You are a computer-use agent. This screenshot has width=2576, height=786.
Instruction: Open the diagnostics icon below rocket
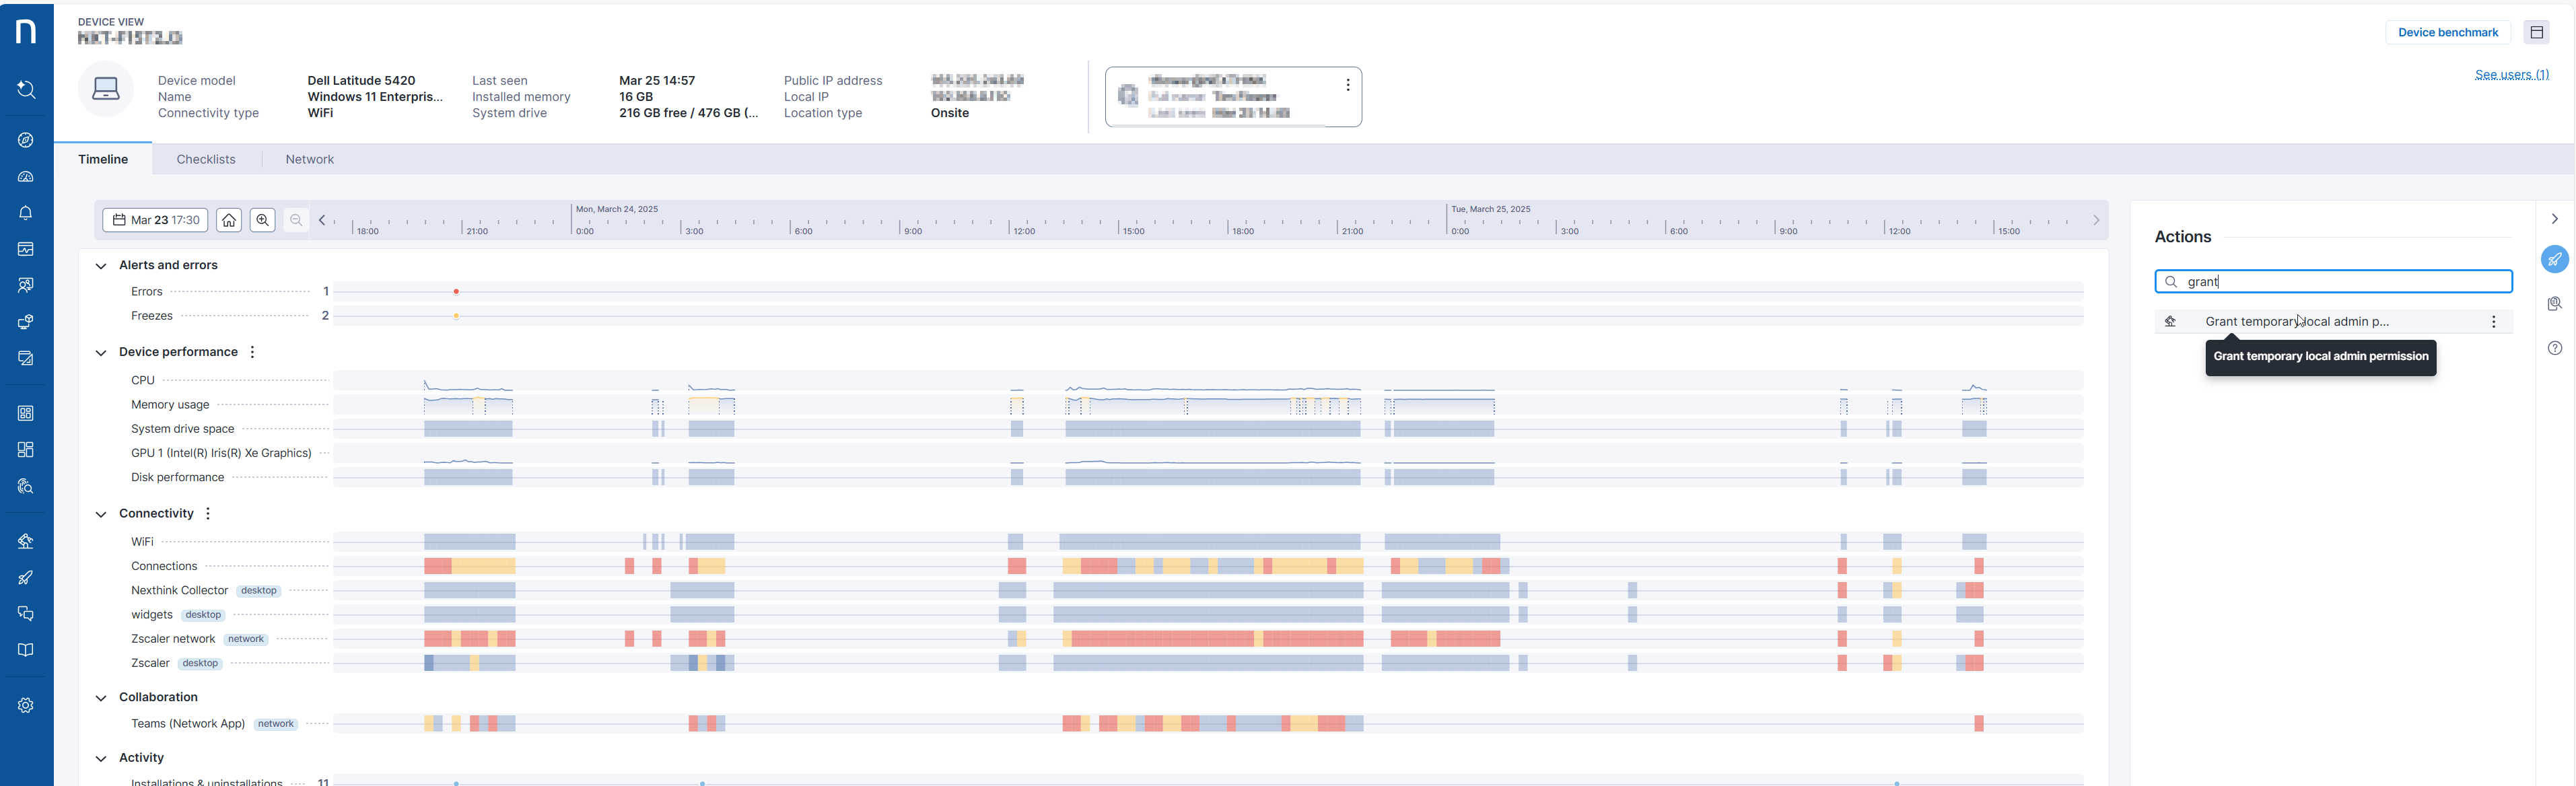coord(2554,304)
